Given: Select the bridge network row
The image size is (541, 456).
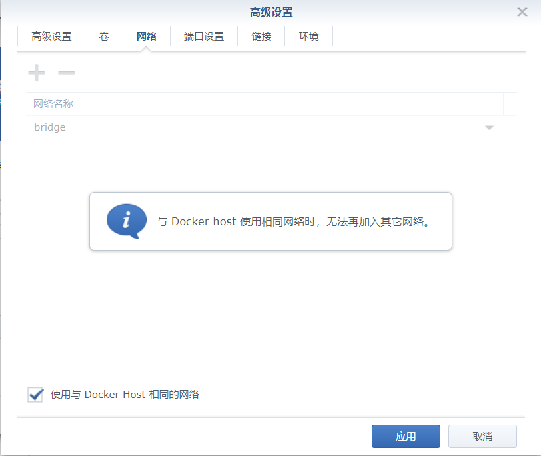Looking at the screenshot, I should pos(271,127).
